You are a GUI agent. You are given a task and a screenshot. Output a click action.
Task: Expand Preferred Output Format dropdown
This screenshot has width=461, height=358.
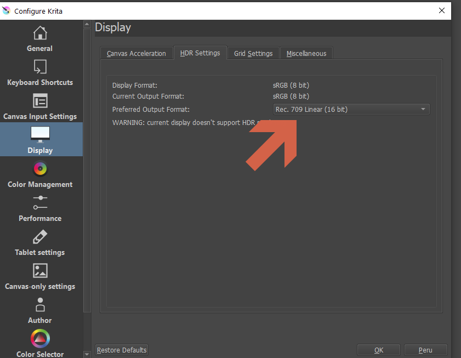click(351, 110)
